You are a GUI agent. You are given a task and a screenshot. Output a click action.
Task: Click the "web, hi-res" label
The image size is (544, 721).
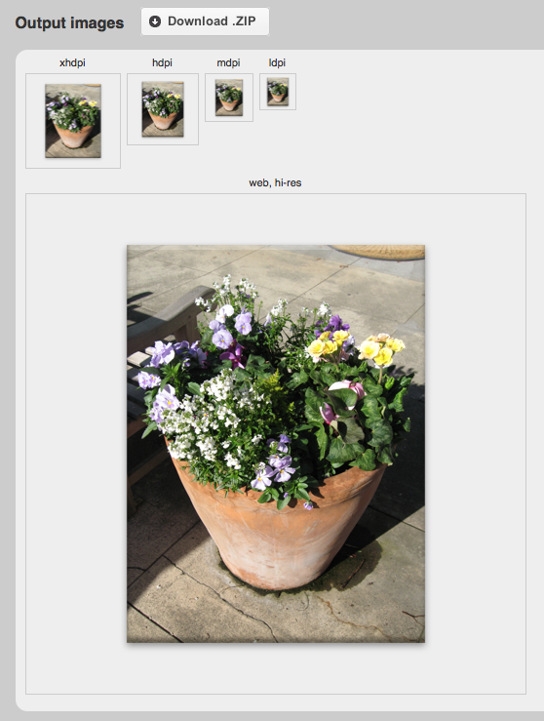pos(275,182)
